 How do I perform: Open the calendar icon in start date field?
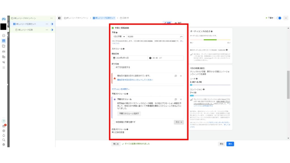point(114,58)
